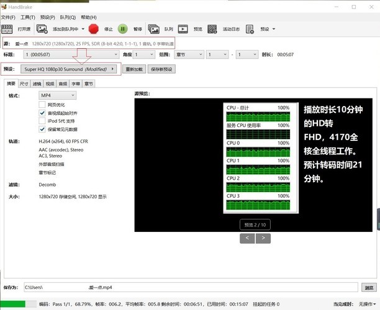This screenshot has width=380, height=310.
Task: Click the Save As destination path field
Action: point(191,287)
